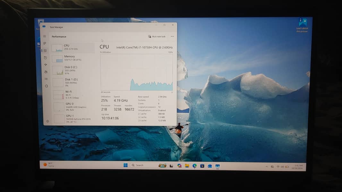
Task: Open the three-dot more options menu
Action: coord(172,36)
